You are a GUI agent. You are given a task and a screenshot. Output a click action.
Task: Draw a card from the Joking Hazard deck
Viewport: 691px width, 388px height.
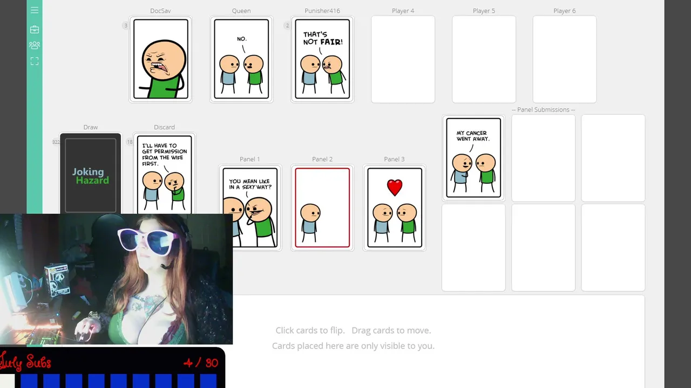click(x=91, y=174)
